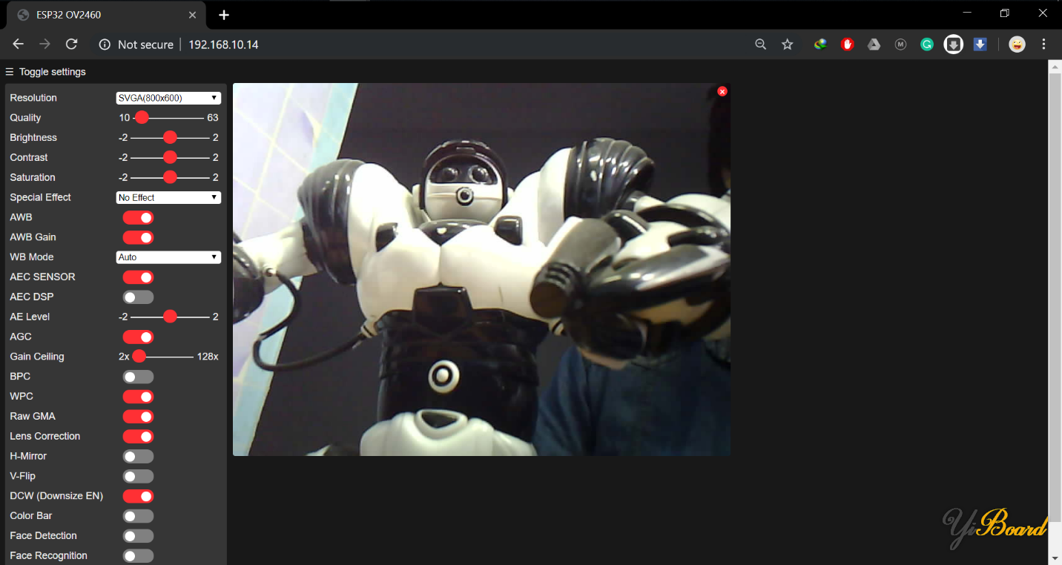Click the Not secure site info icon
Screen dimensions: 1062x565
[x=105, y=44]
